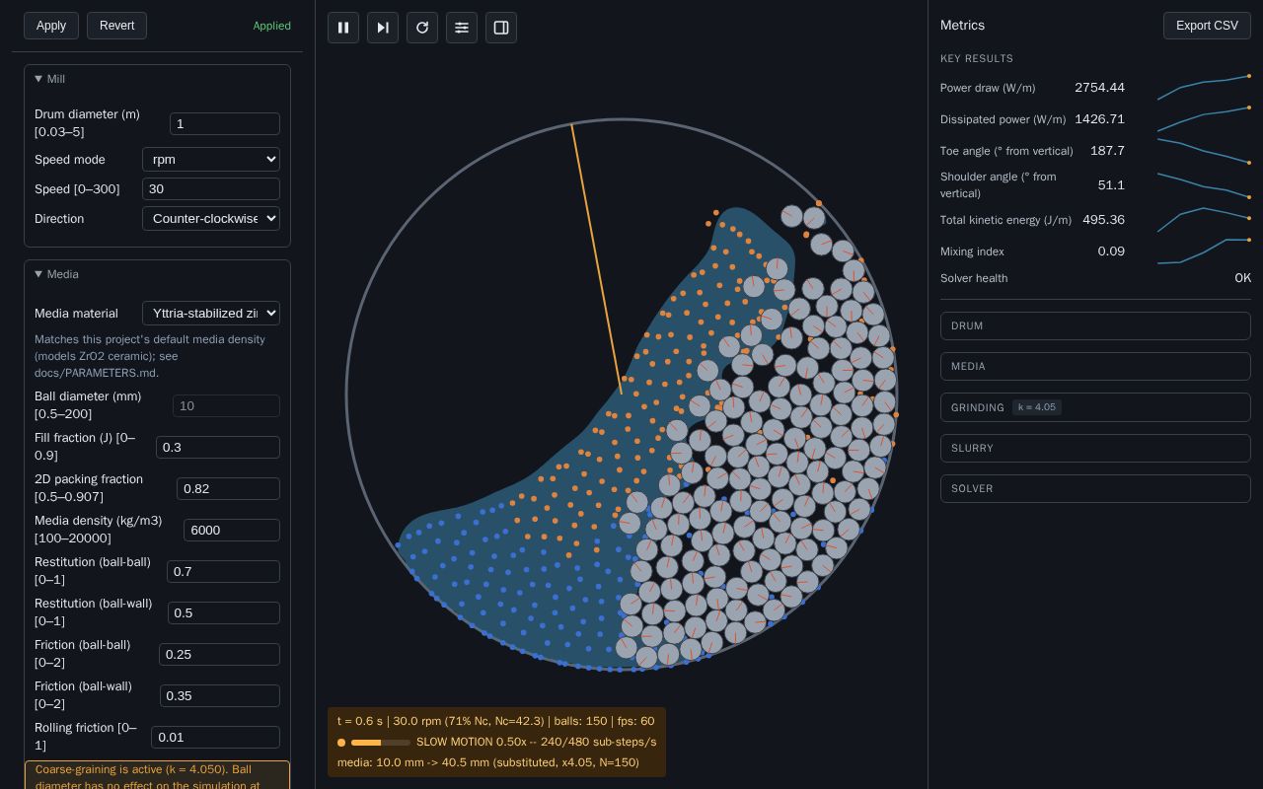Open the Media material dropdown
This screenshot has width=1263, height=789.
(x=211, y=313)
